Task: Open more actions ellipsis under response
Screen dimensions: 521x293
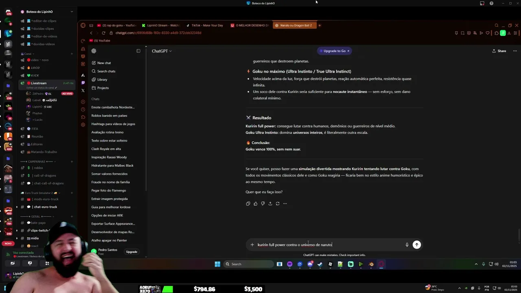Action: click(285, 203)
